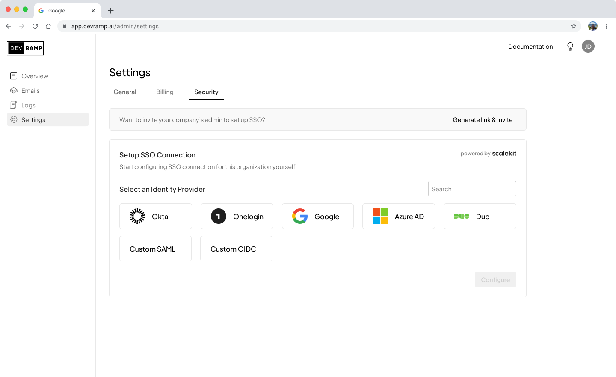616x377 pixels.
Task: Choose Custom OIDC provider
Action: click(x=236, y=249)
